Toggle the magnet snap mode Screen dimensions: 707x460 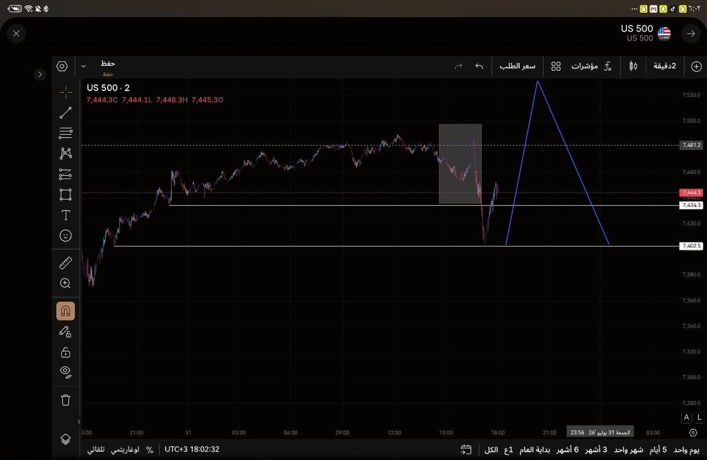[65, 311]
